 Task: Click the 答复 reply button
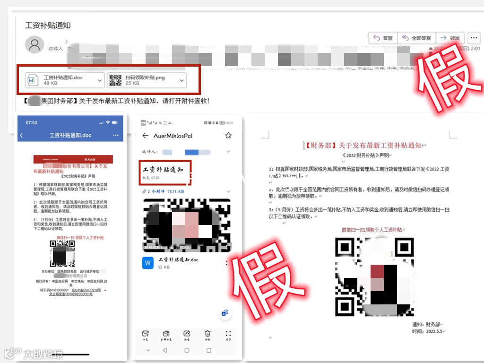tap(383, 38)
